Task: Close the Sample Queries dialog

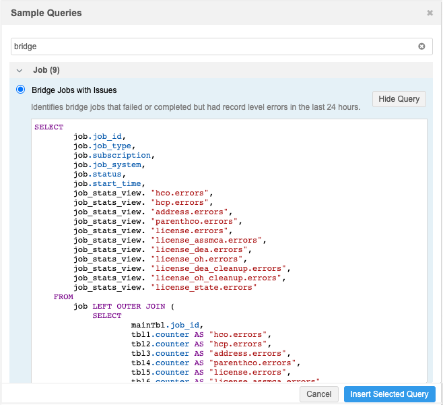Action: coord(430,13)
